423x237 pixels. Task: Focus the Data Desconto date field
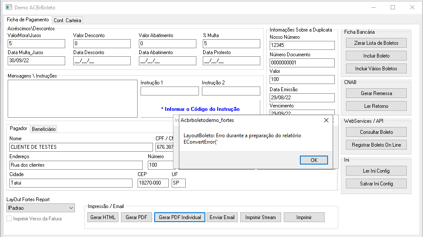(102, 61)
